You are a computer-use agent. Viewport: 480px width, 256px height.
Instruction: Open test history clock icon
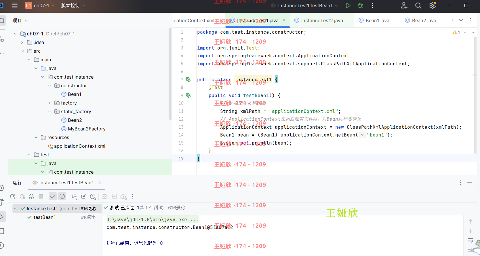(x=93, y=197)
